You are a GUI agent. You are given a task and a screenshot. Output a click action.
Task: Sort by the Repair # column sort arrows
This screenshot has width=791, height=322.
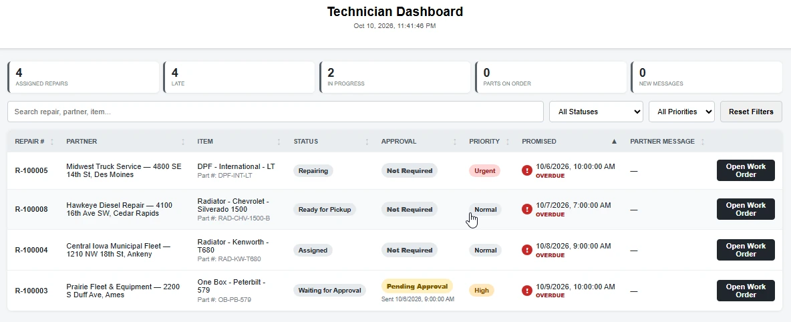(x=52, y=142)
